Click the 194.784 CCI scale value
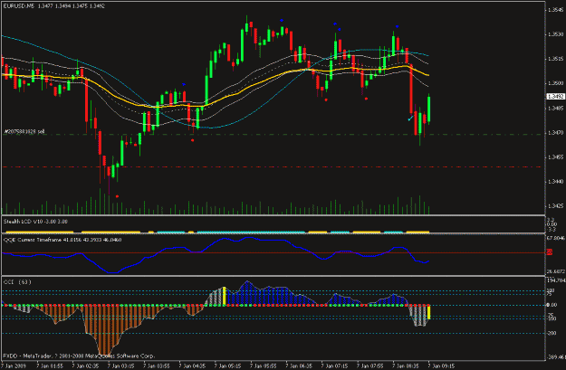The image size is (566, 370). (556, 280)
